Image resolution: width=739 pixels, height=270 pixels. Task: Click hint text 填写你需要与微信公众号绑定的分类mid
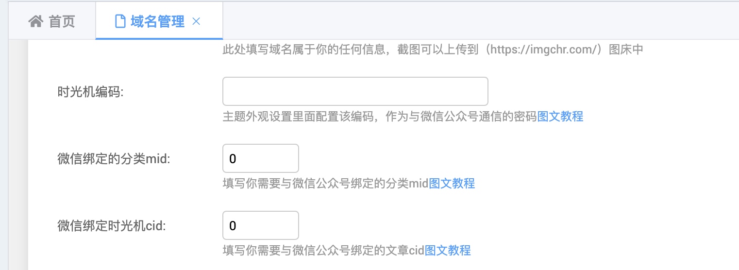(325, 184)
